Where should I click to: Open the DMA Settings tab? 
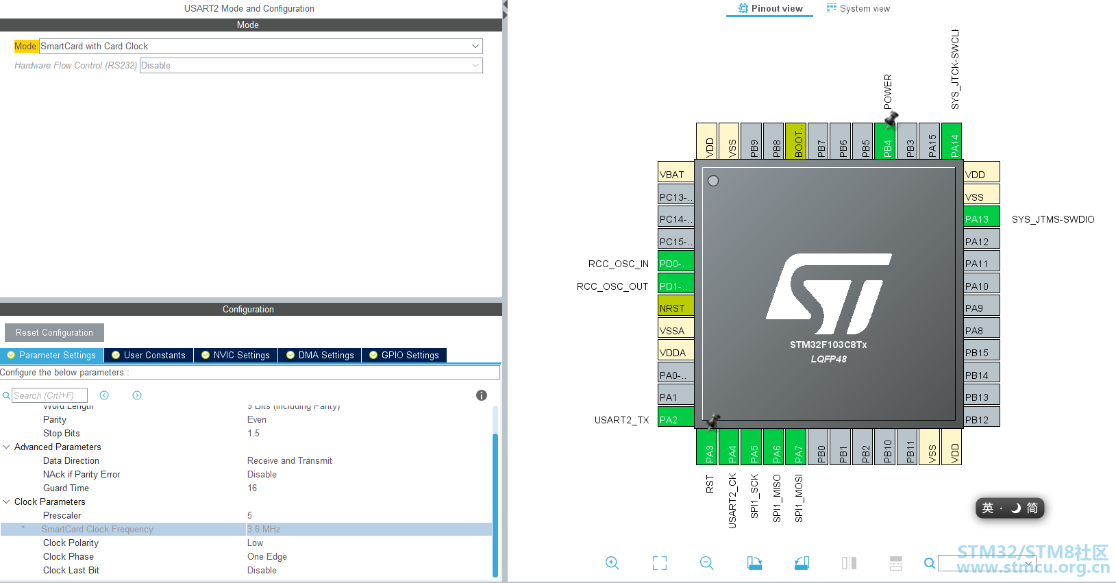tap(320, 355)
